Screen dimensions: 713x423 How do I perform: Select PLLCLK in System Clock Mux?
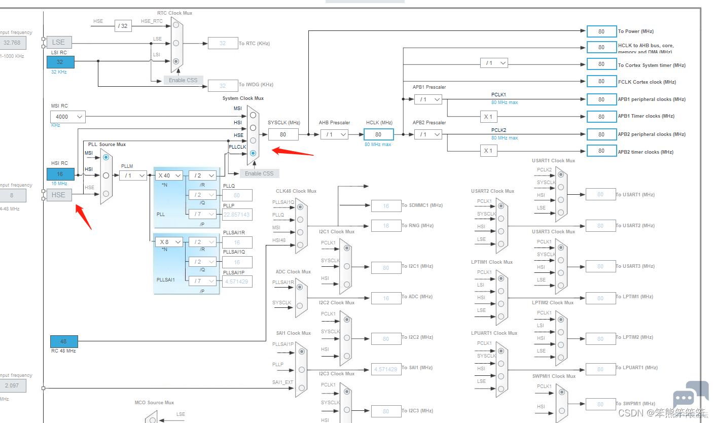(253, 153)
